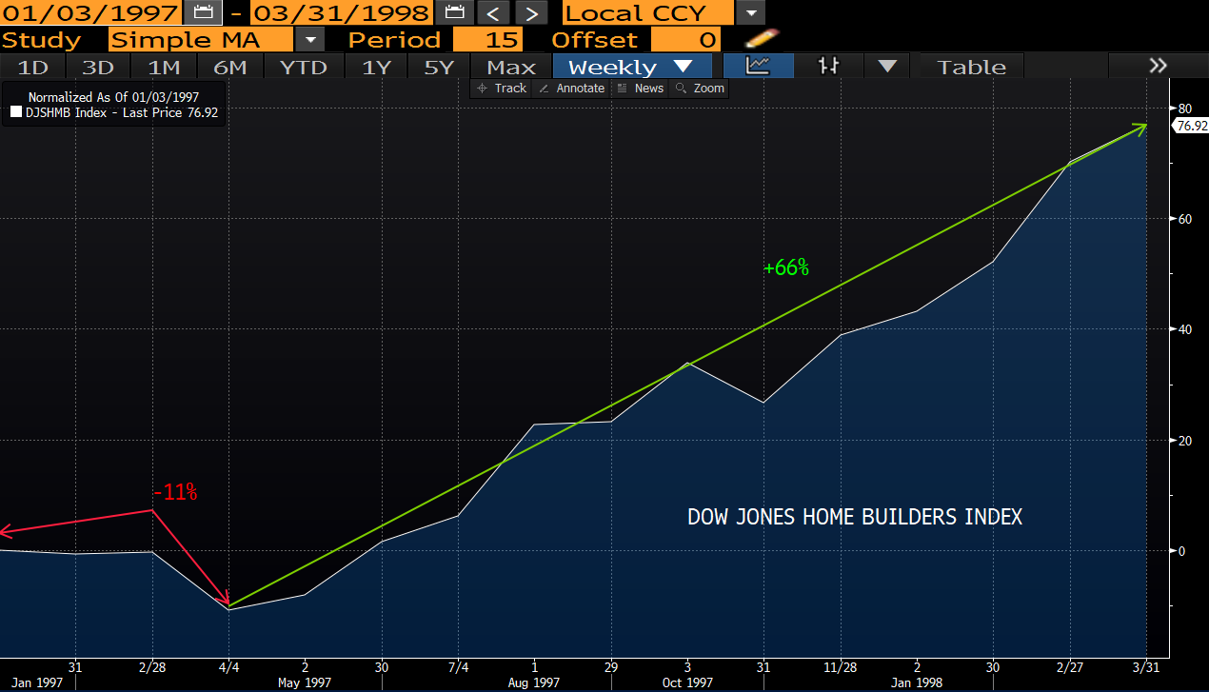This screenshot has width=1209, height=692.
Task: Expand hidden toolbar options double chevron
Action: click(x=1158, y=66)
